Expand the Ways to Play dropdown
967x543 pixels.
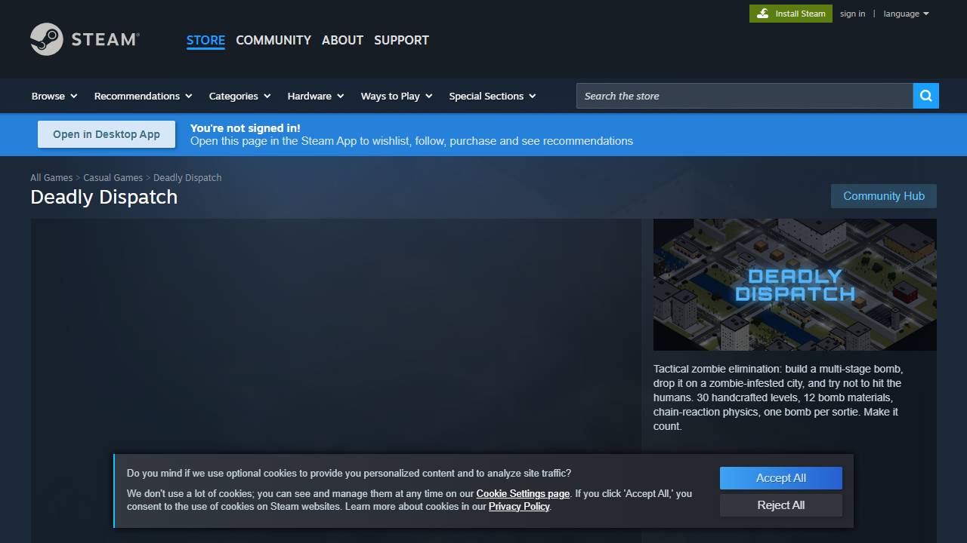pos(397,96)
